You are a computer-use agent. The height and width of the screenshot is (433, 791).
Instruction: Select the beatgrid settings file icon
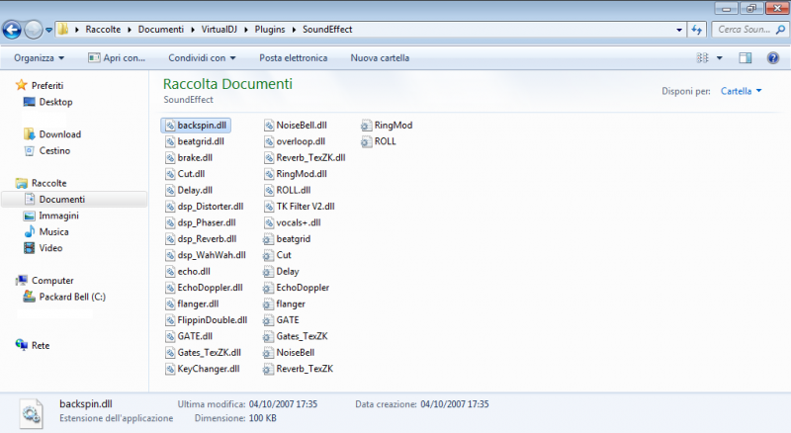(x=268, y=239)
